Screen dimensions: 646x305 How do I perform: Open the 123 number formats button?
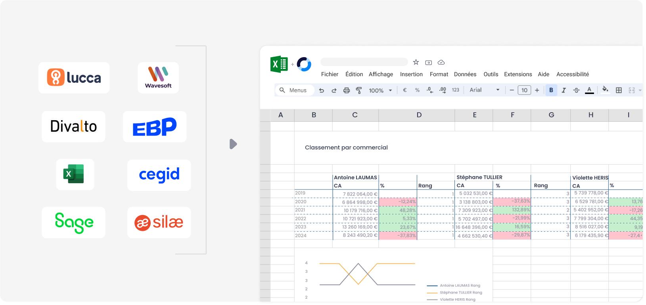(456, 90)
